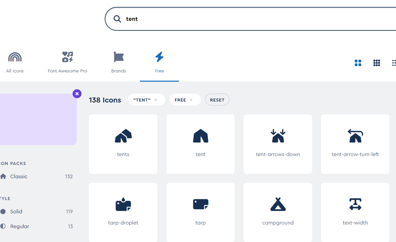
Task: Switch to the All Icons tab
Action: (15, 62)
